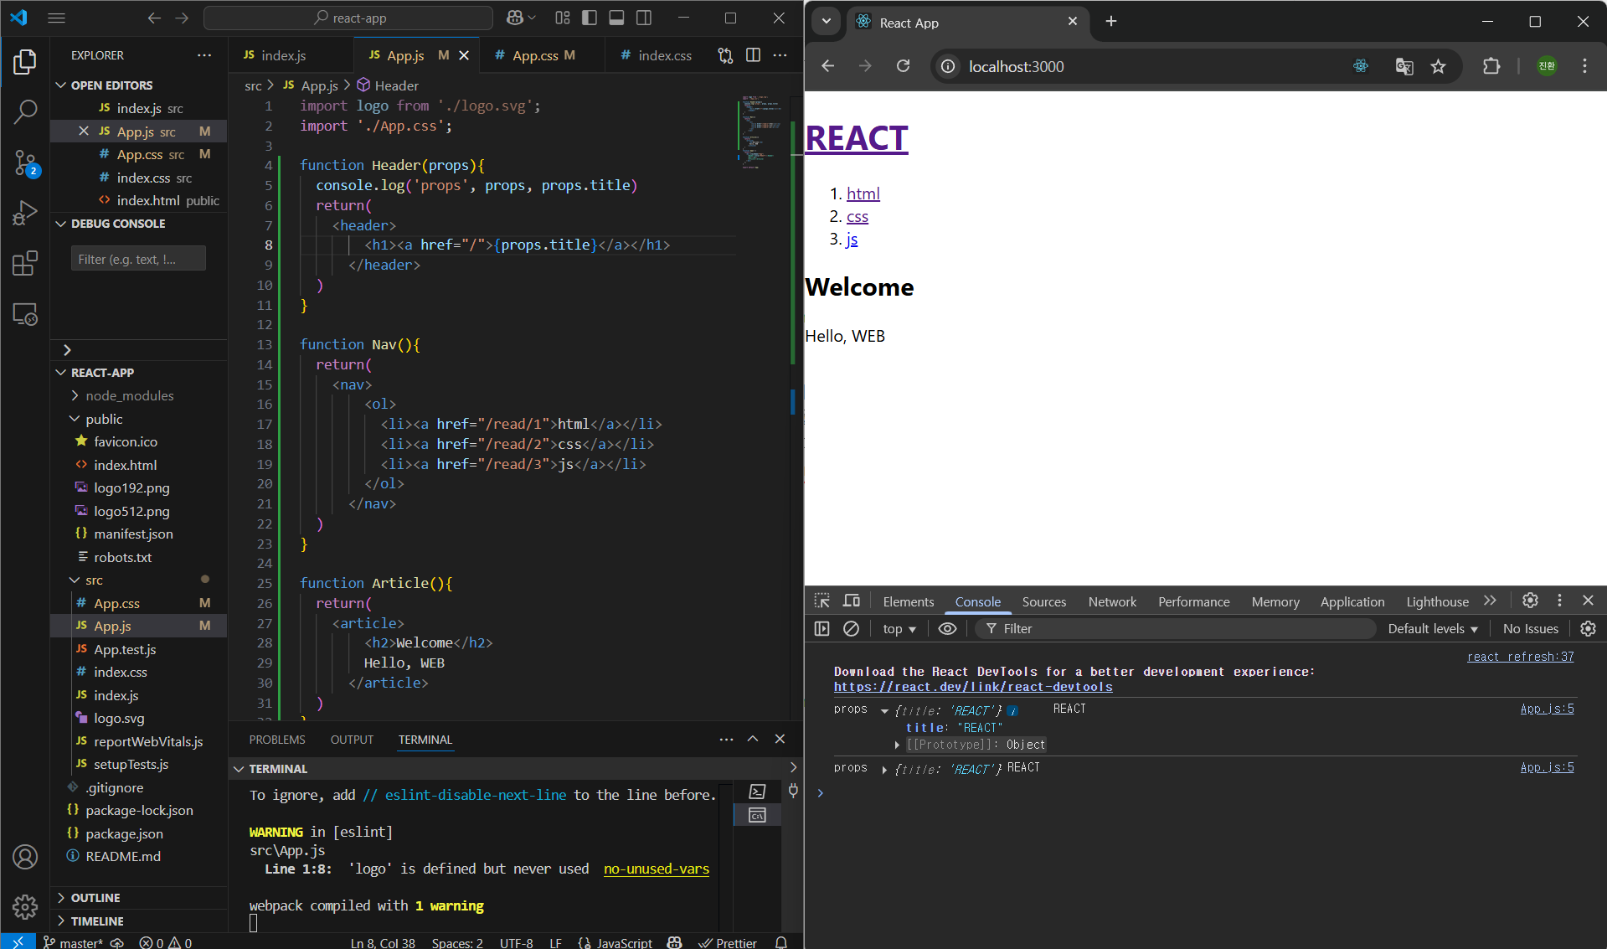Open the Source Control view
This screenshot has height=949, width=1607.
pyautogui.click(x=25, y=162)
